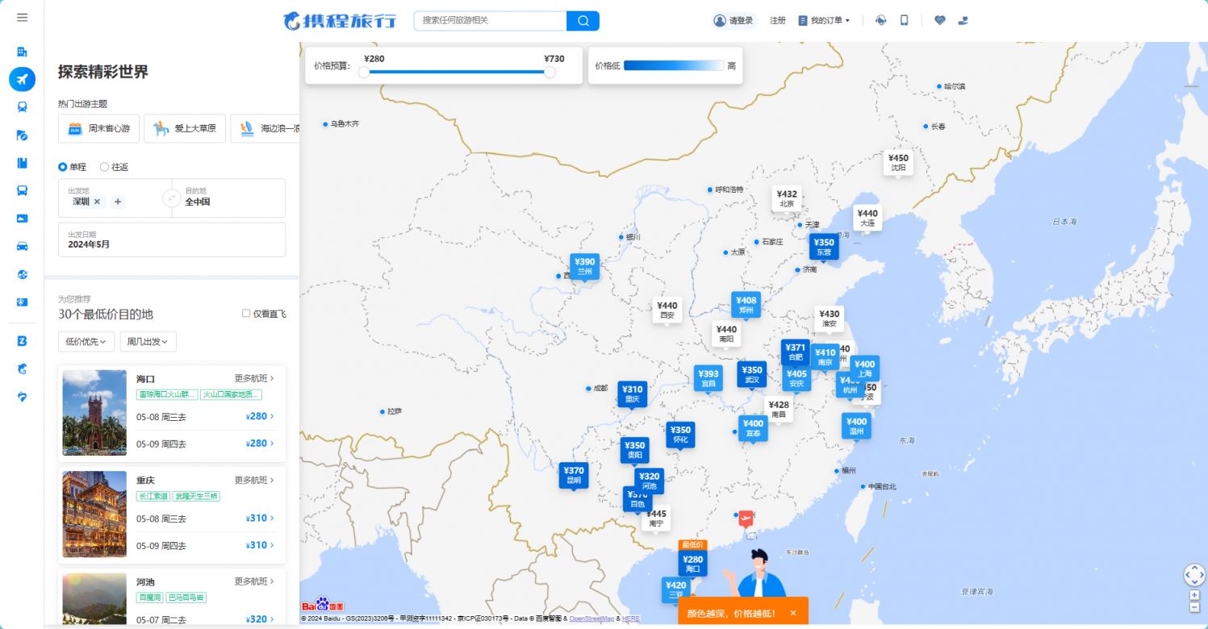Choose 周末省心游 theme card

point(99,128)
